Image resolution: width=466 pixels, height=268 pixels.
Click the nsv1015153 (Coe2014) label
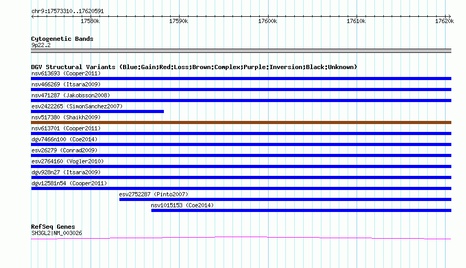182,205
